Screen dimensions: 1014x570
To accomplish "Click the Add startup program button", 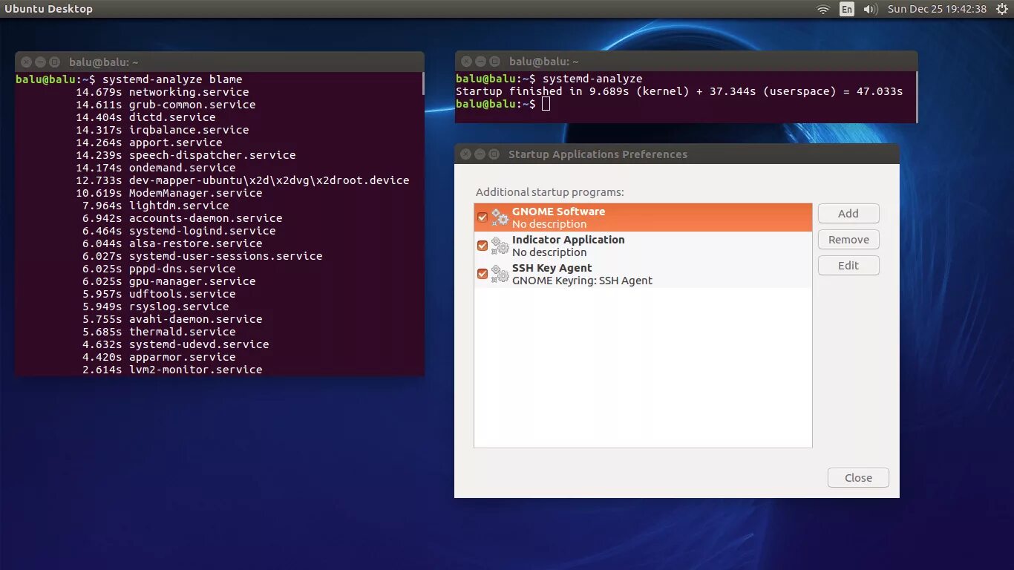I will coord(848,214).
